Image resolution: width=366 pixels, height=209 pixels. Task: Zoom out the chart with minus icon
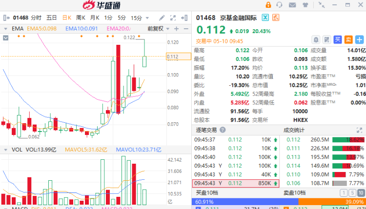click(x=186, y=29)
